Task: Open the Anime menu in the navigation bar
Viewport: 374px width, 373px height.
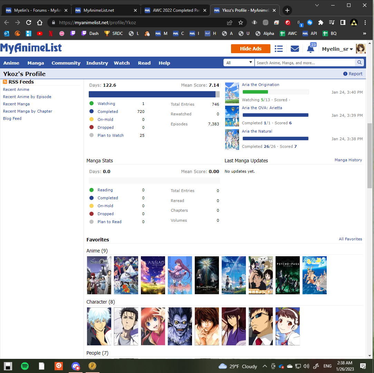Action: pyautogui.click(x=11, y=63)
